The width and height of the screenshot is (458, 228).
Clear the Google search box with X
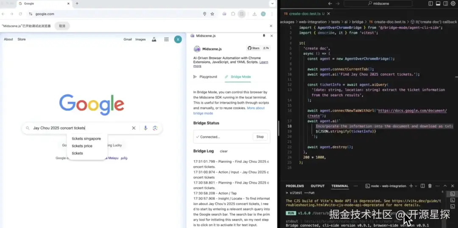[134, 128]
